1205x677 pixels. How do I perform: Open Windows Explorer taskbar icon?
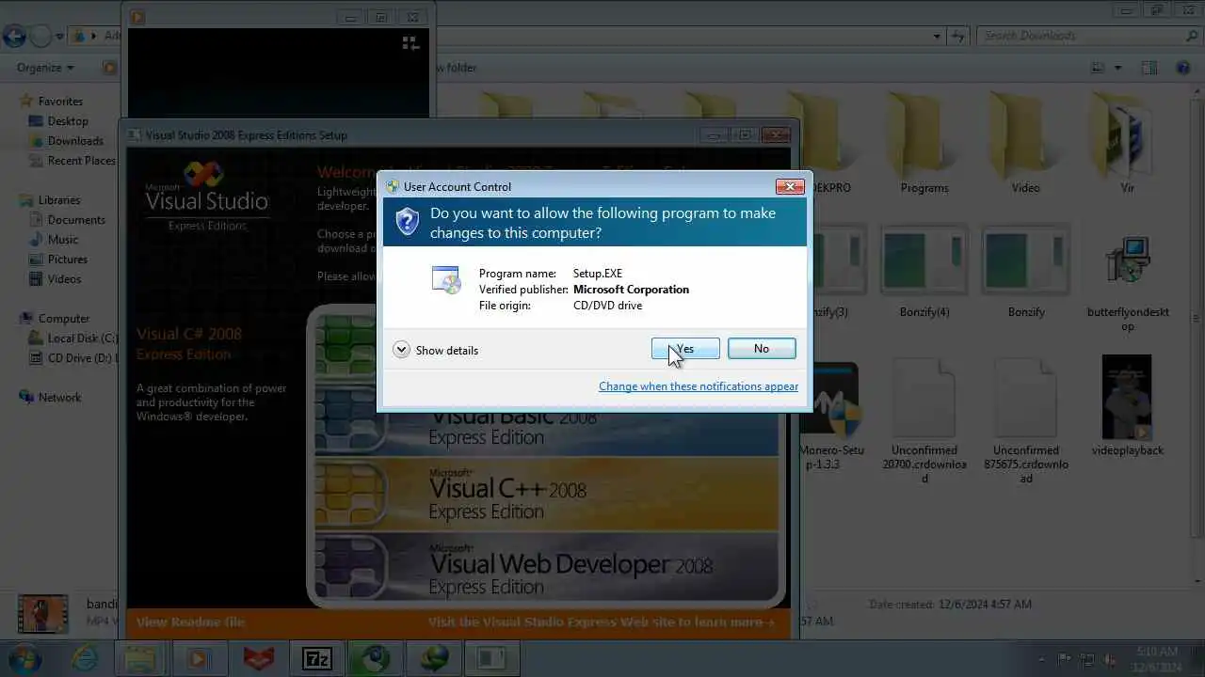point(140,657)
